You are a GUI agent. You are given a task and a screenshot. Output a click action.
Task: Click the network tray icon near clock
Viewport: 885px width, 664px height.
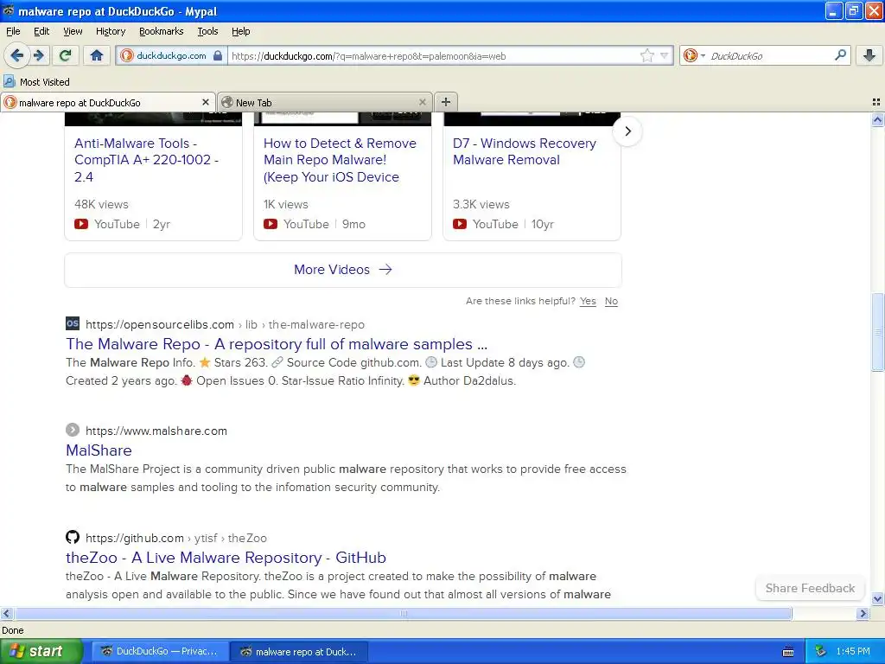point(821,651)
